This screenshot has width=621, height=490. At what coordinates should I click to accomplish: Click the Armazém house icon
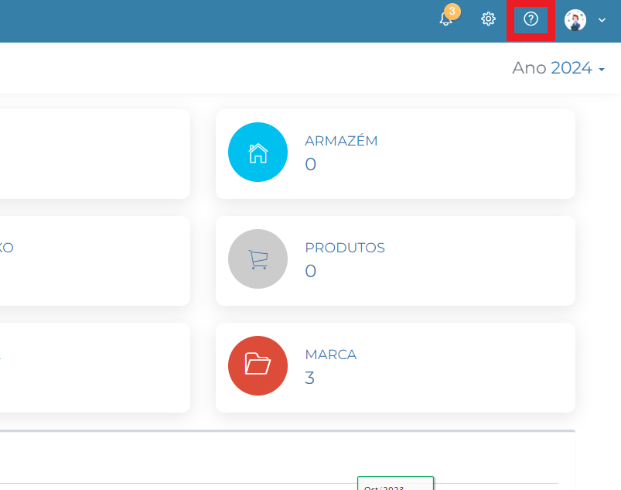[258, 152]
